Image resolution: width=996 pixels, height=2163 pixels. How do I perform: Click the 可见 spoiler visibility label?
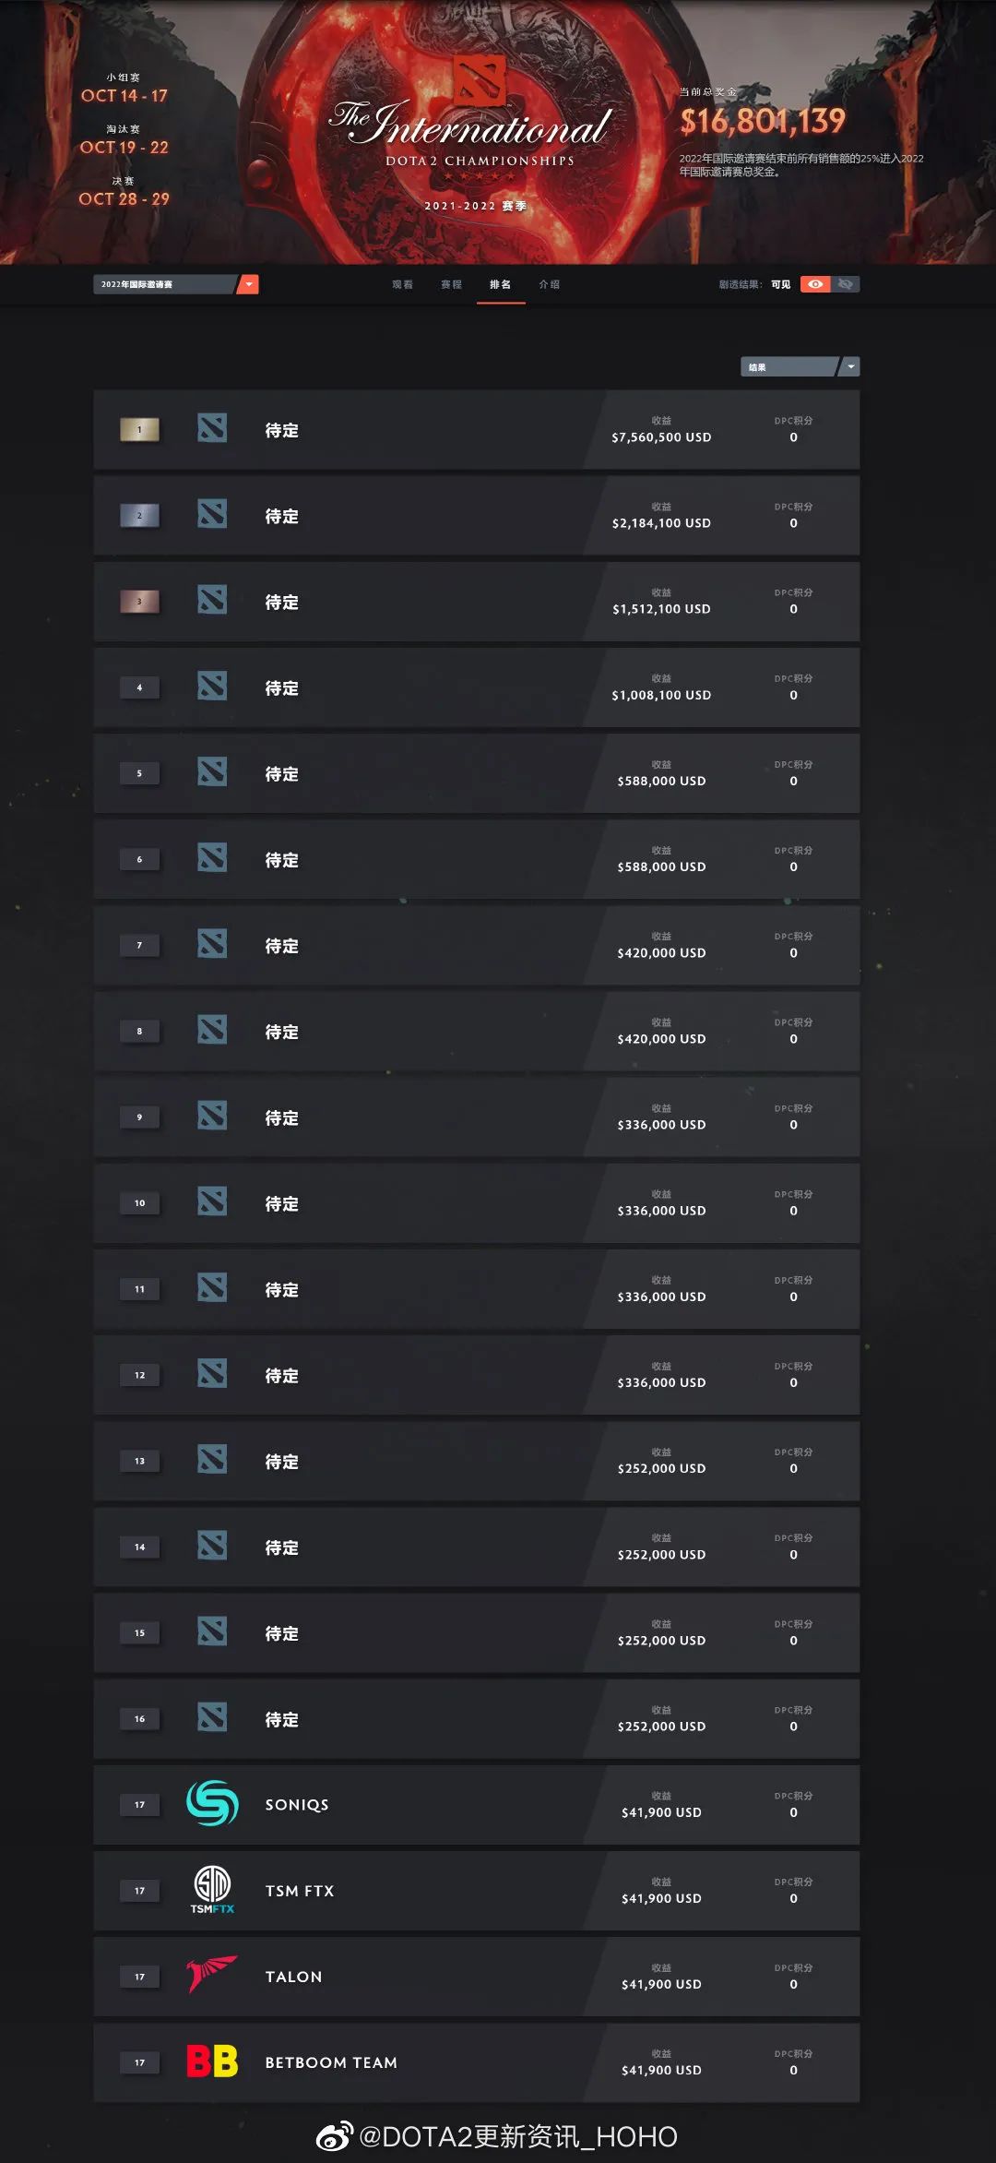coord(780,284)
